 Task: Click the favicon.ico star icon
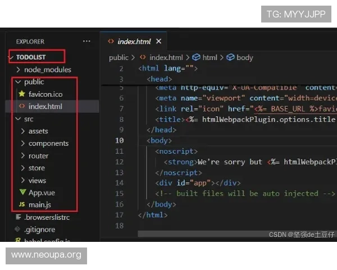click(22, 94)
